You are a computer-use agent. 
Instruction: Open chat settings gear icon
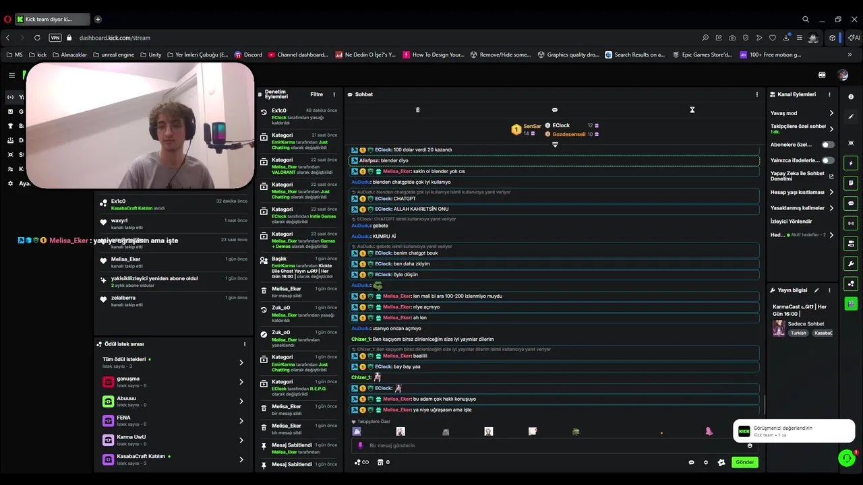[706, 462]
